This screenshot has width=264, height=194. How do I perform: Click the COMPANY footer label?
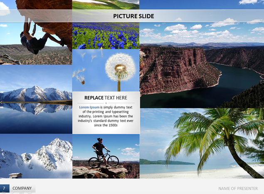coord(22,188)
